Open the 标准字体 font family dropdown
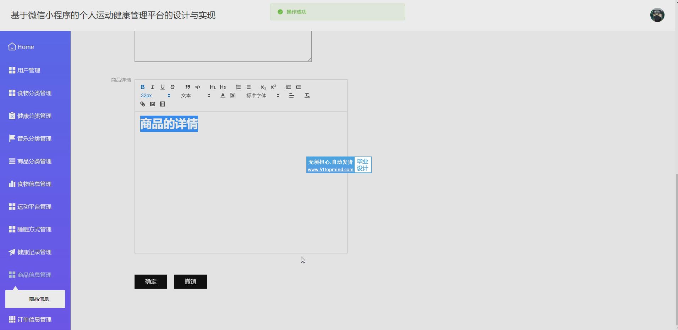The height and width of the screenshot is (330, 678). coord(263,96)
